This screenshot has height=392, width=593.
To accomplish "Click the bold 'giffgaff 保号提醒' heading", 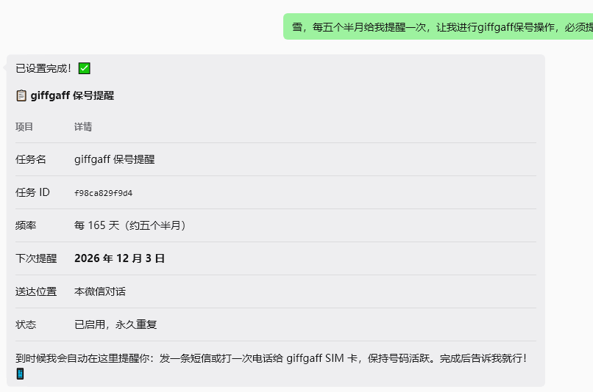I will click(x=72, y=95).
